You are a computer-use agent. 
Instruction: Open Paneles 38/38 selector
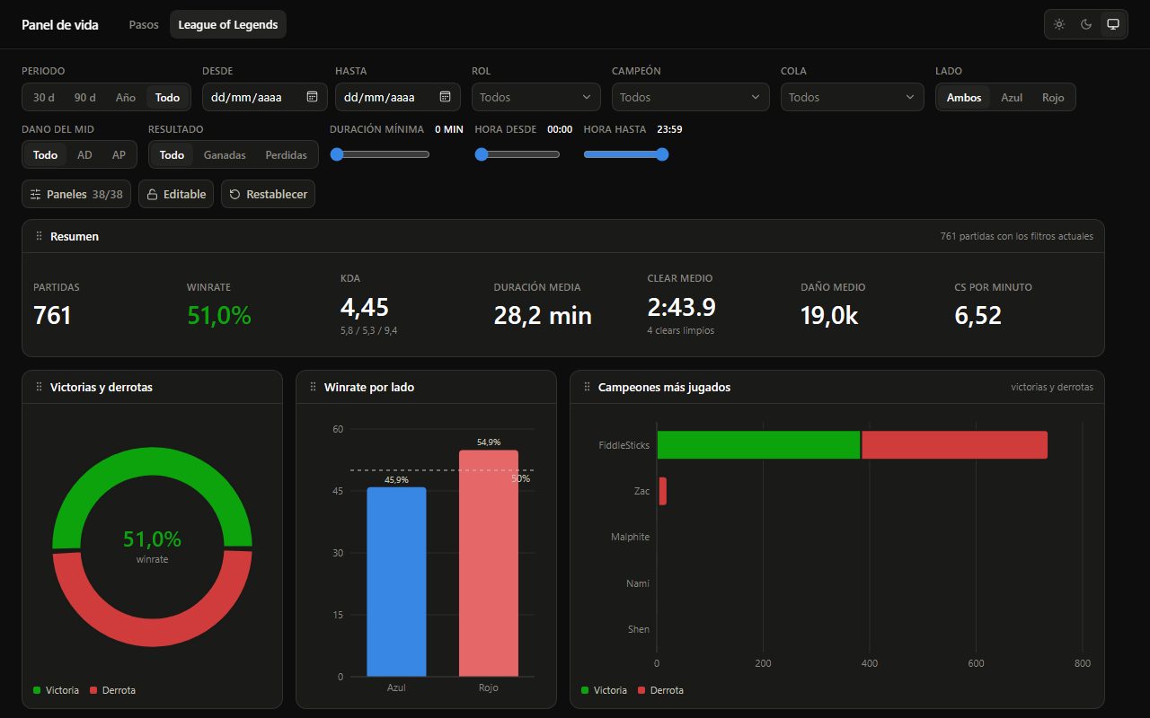tap(76, 194)
